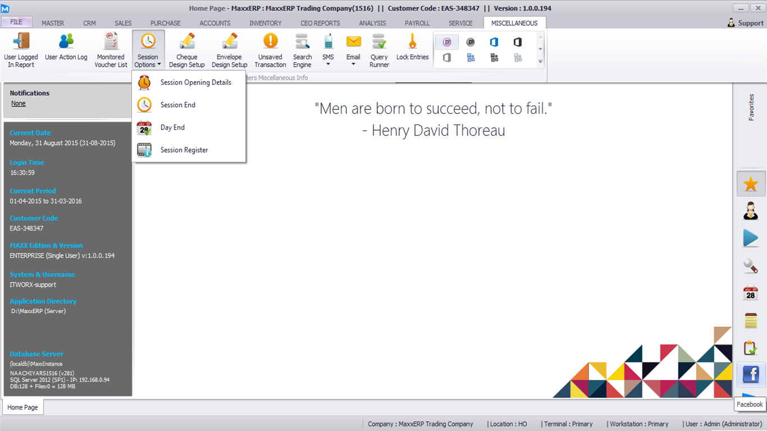Click the Facebook icon in sidebar

tap(750, 374)
